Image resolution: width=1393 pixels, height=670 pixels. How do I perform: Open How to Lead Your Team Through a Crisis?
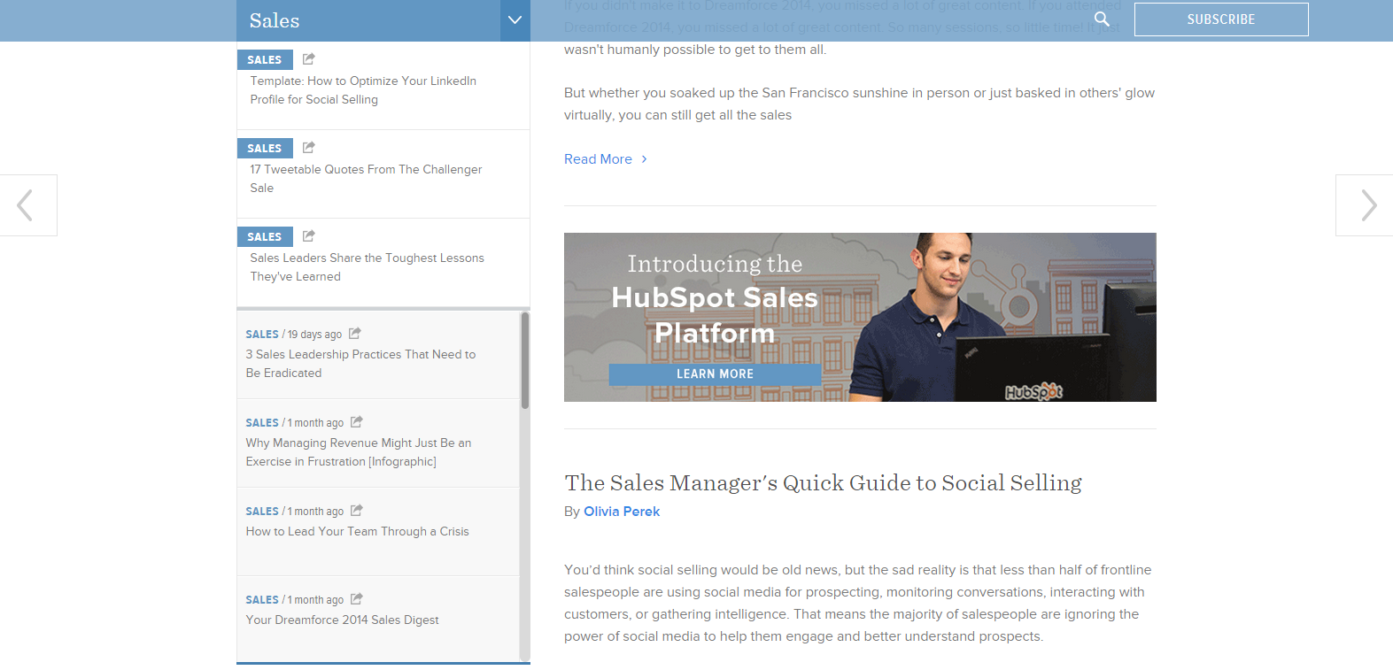358,532
